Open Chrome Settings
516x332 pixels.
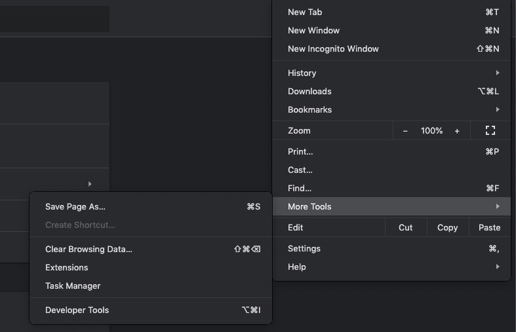pyautogui.click(x=304, y=248)
